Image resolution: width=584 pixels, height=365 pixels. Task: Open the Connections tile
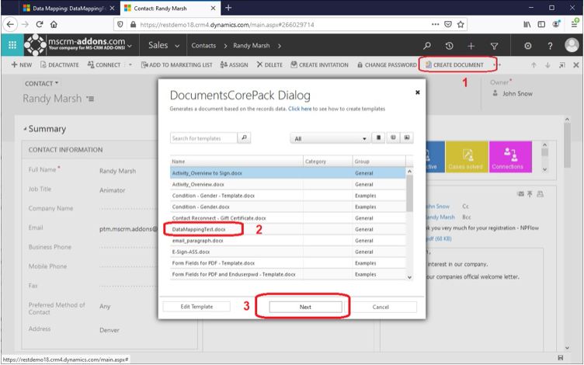click(510, 157)
